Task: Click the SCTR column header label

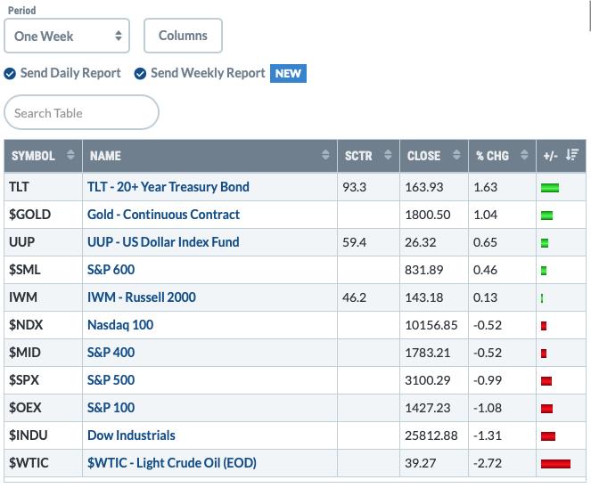Action: tap(358, 156)
